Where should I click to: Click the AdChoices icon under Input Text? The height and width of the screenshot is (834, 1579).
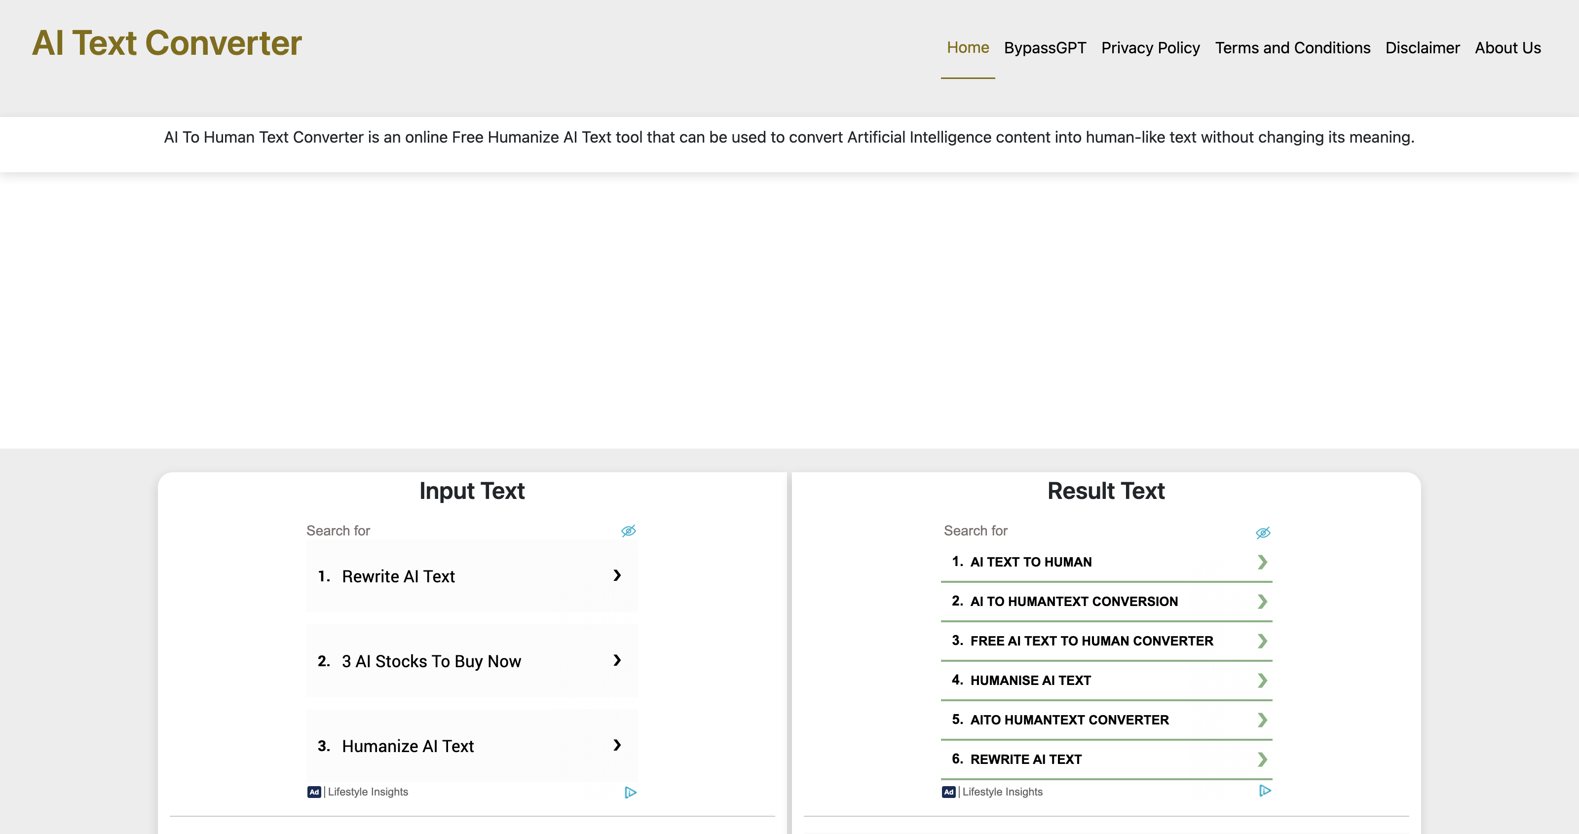[630, 793]
